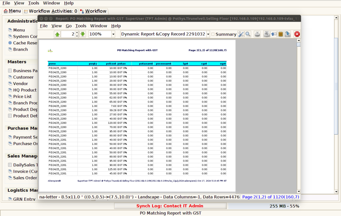Open the GRN Entry window item

(x=22, y=199)
